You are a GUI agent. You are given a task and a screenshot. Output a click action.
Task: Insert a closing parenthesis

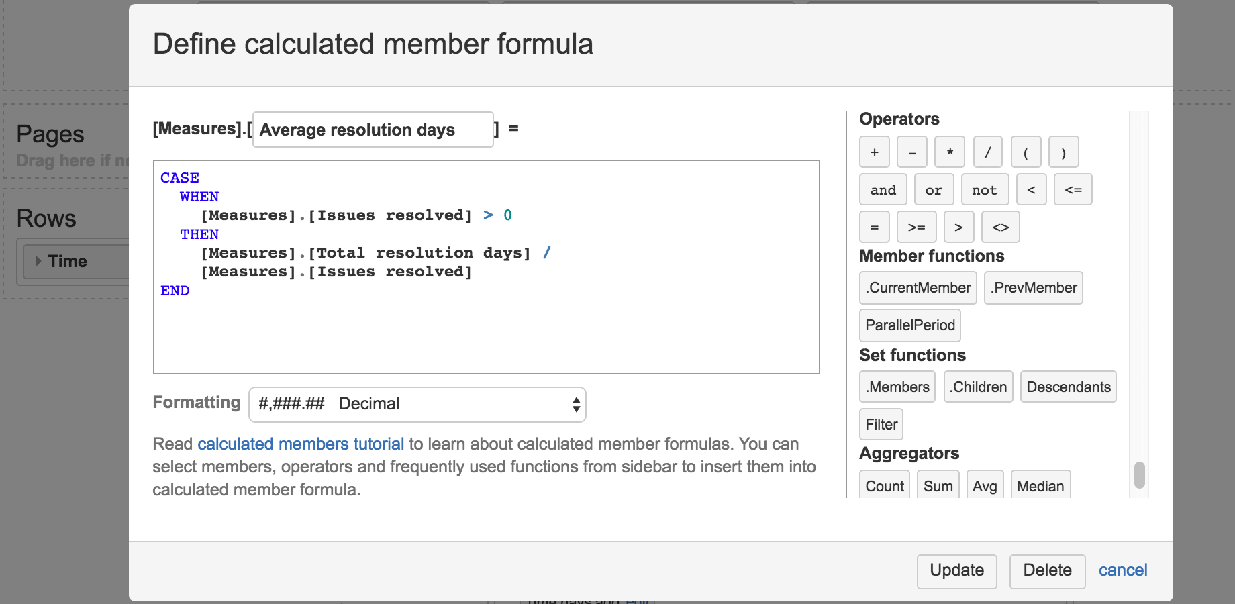pyautogui.click(x=1064, y=152)
